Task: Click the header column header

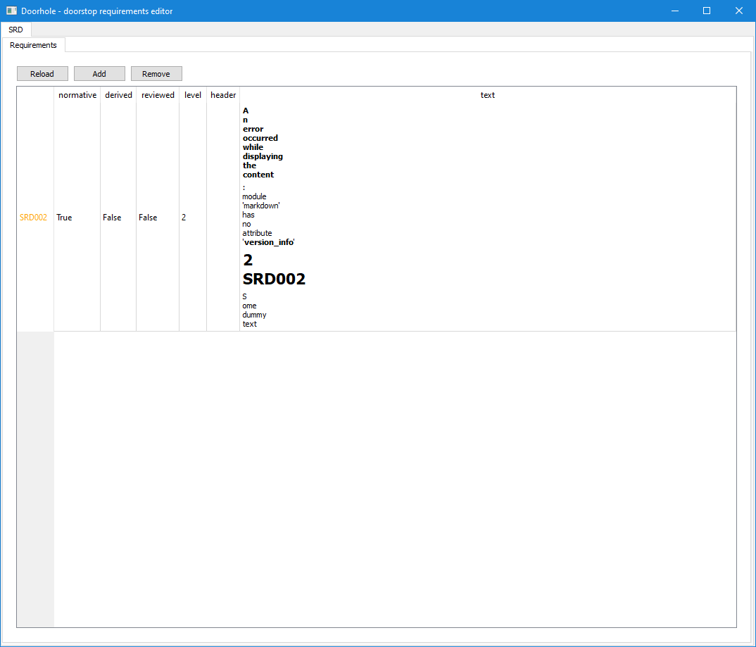Action: [222, 94]
